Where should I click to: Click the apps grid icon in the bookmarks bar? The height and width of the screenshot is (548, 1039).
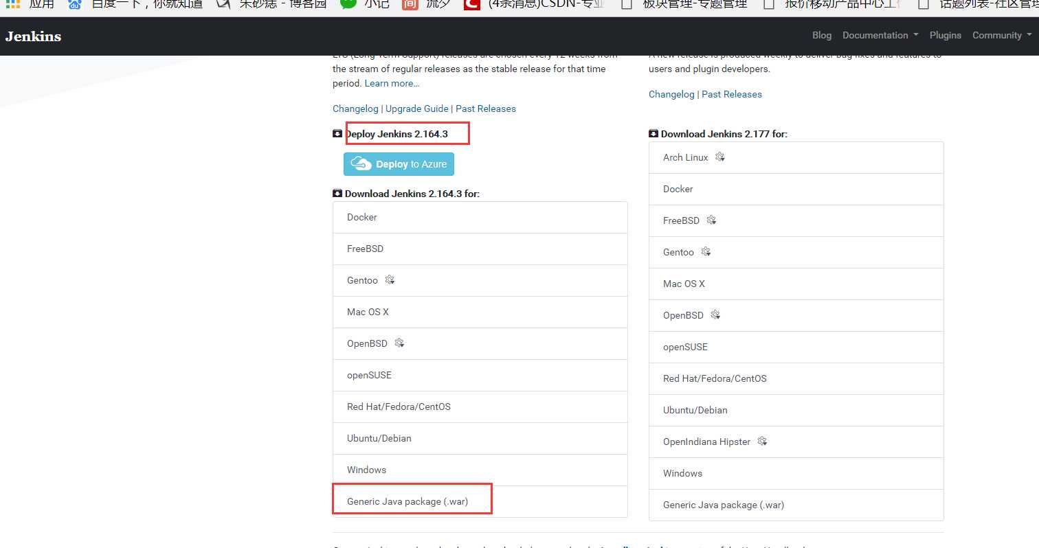(13, 3)
